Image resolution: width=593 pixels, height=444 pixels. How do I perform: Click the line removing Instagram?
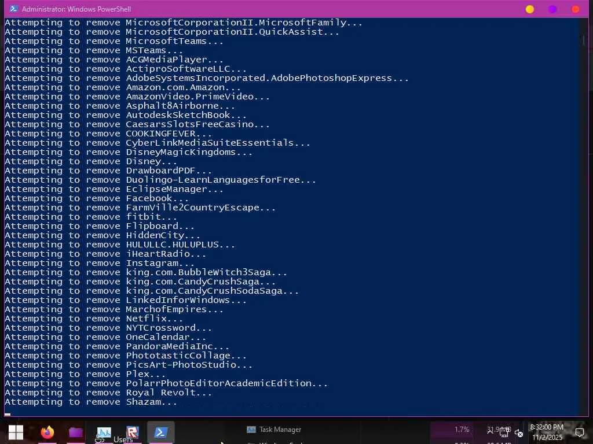[100, 263]
